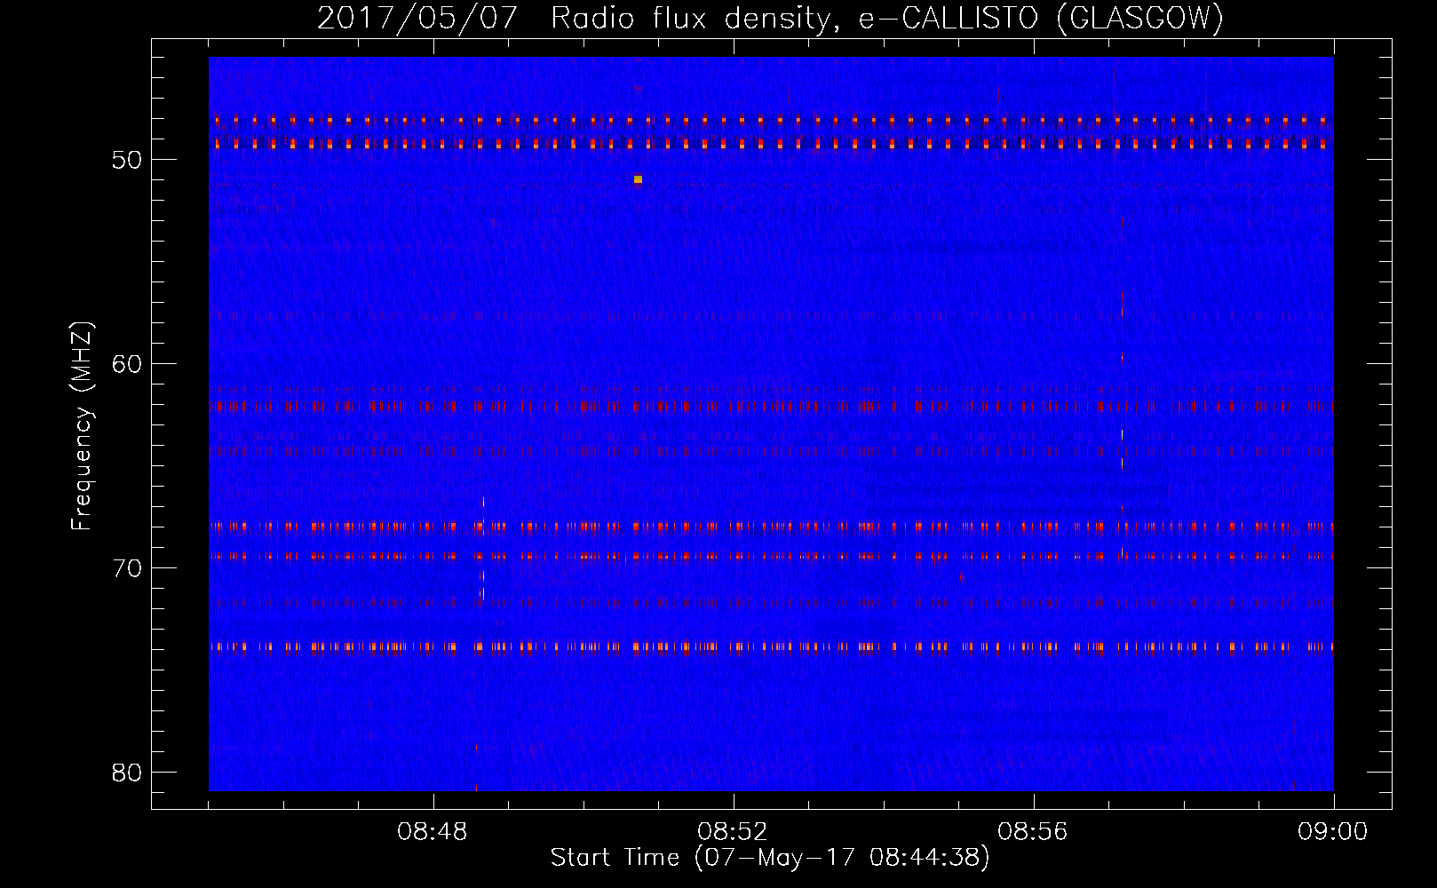Click the 08:56 time tick label

(x=1033, y=832)
